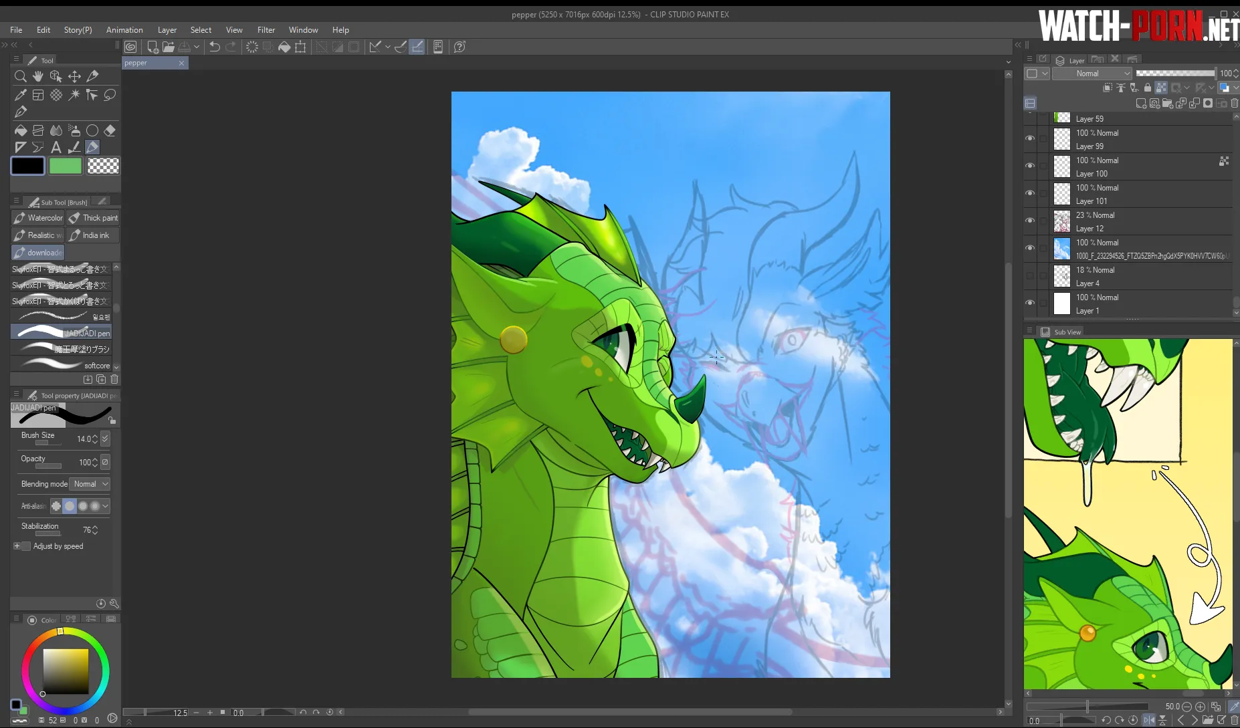This screenshot has height=728, width=1240.
Task: Select the Airbrush tool
Action: [74, 130]
